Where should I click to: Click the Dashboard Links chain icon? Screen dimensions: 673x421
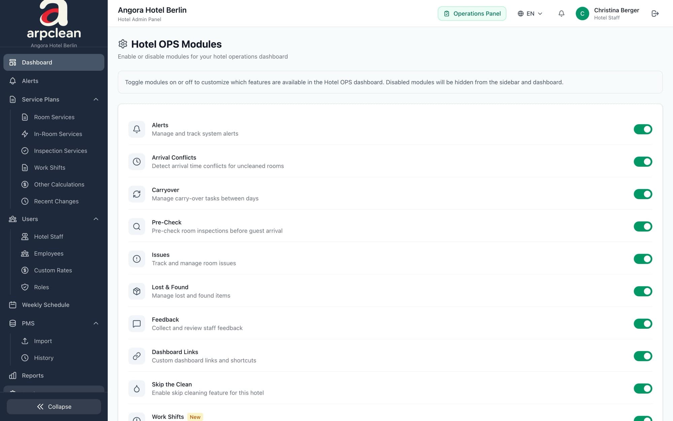pos(137,356)
